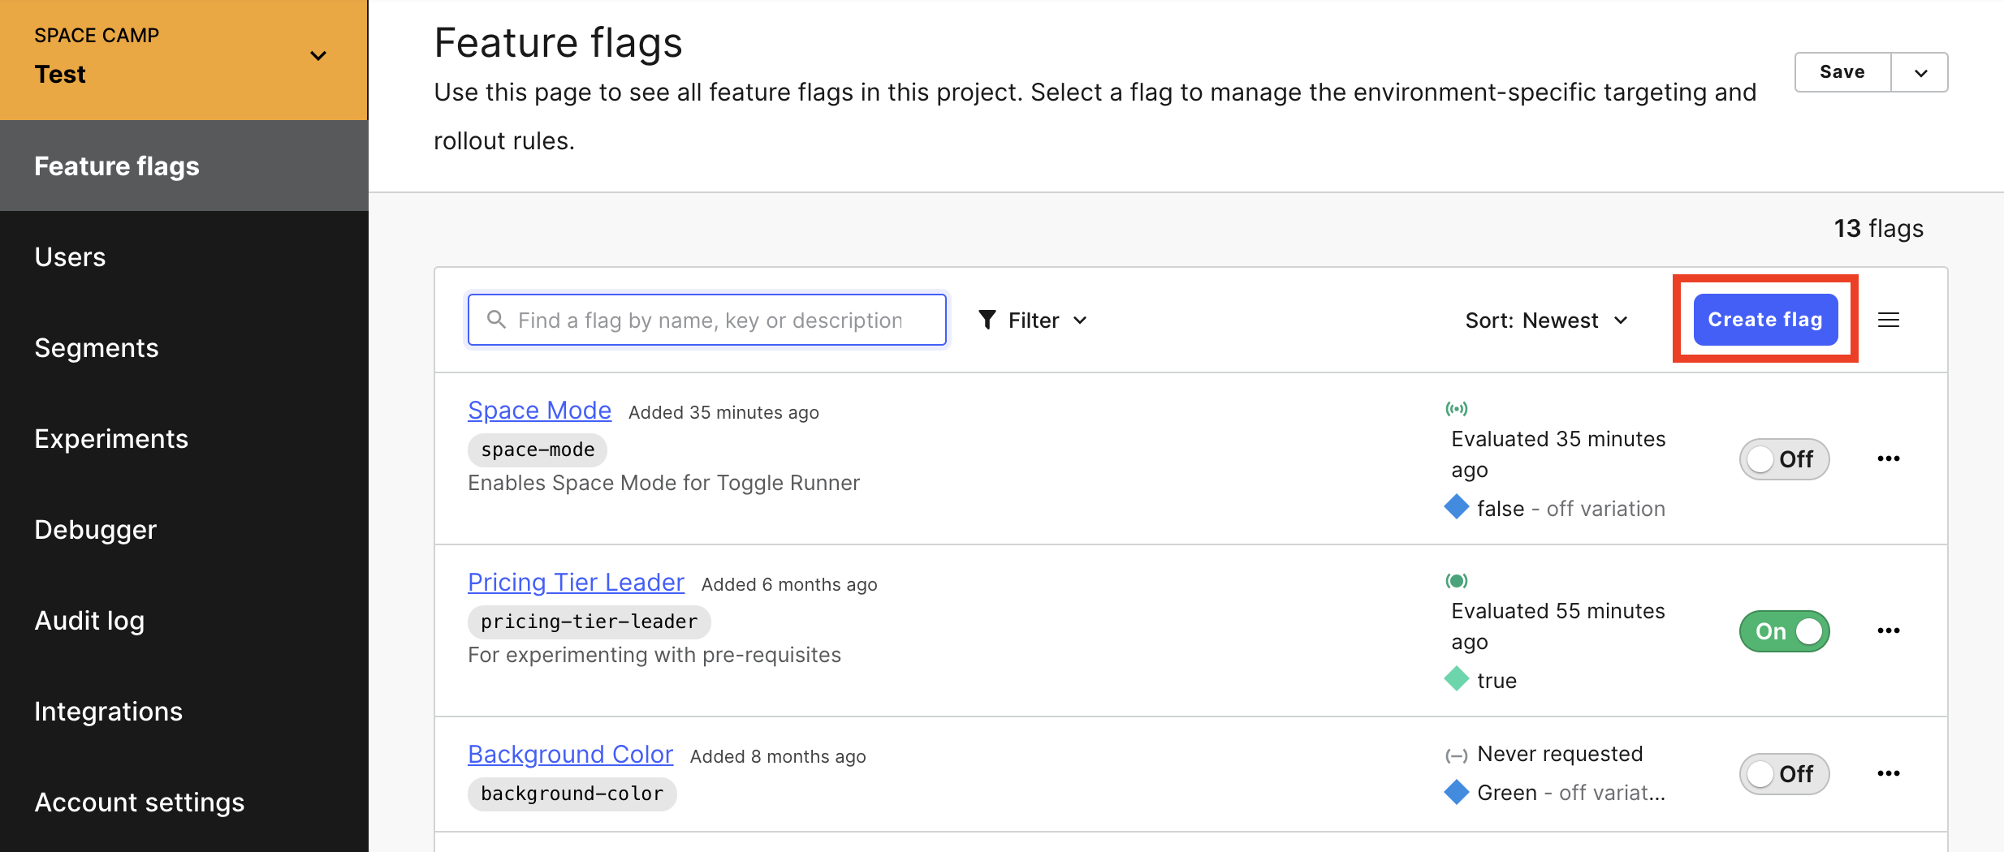
Task: Open the Sort: Newest dropdown
Action: coord(1547,320)
